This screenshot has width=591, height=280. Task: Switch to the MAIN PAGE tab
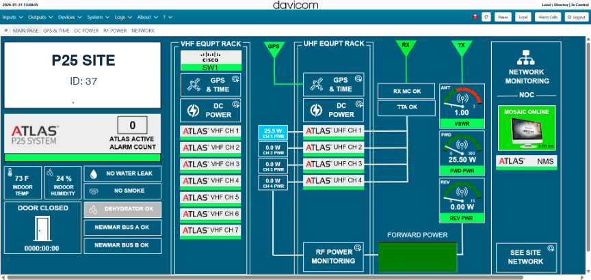point(25,31)
